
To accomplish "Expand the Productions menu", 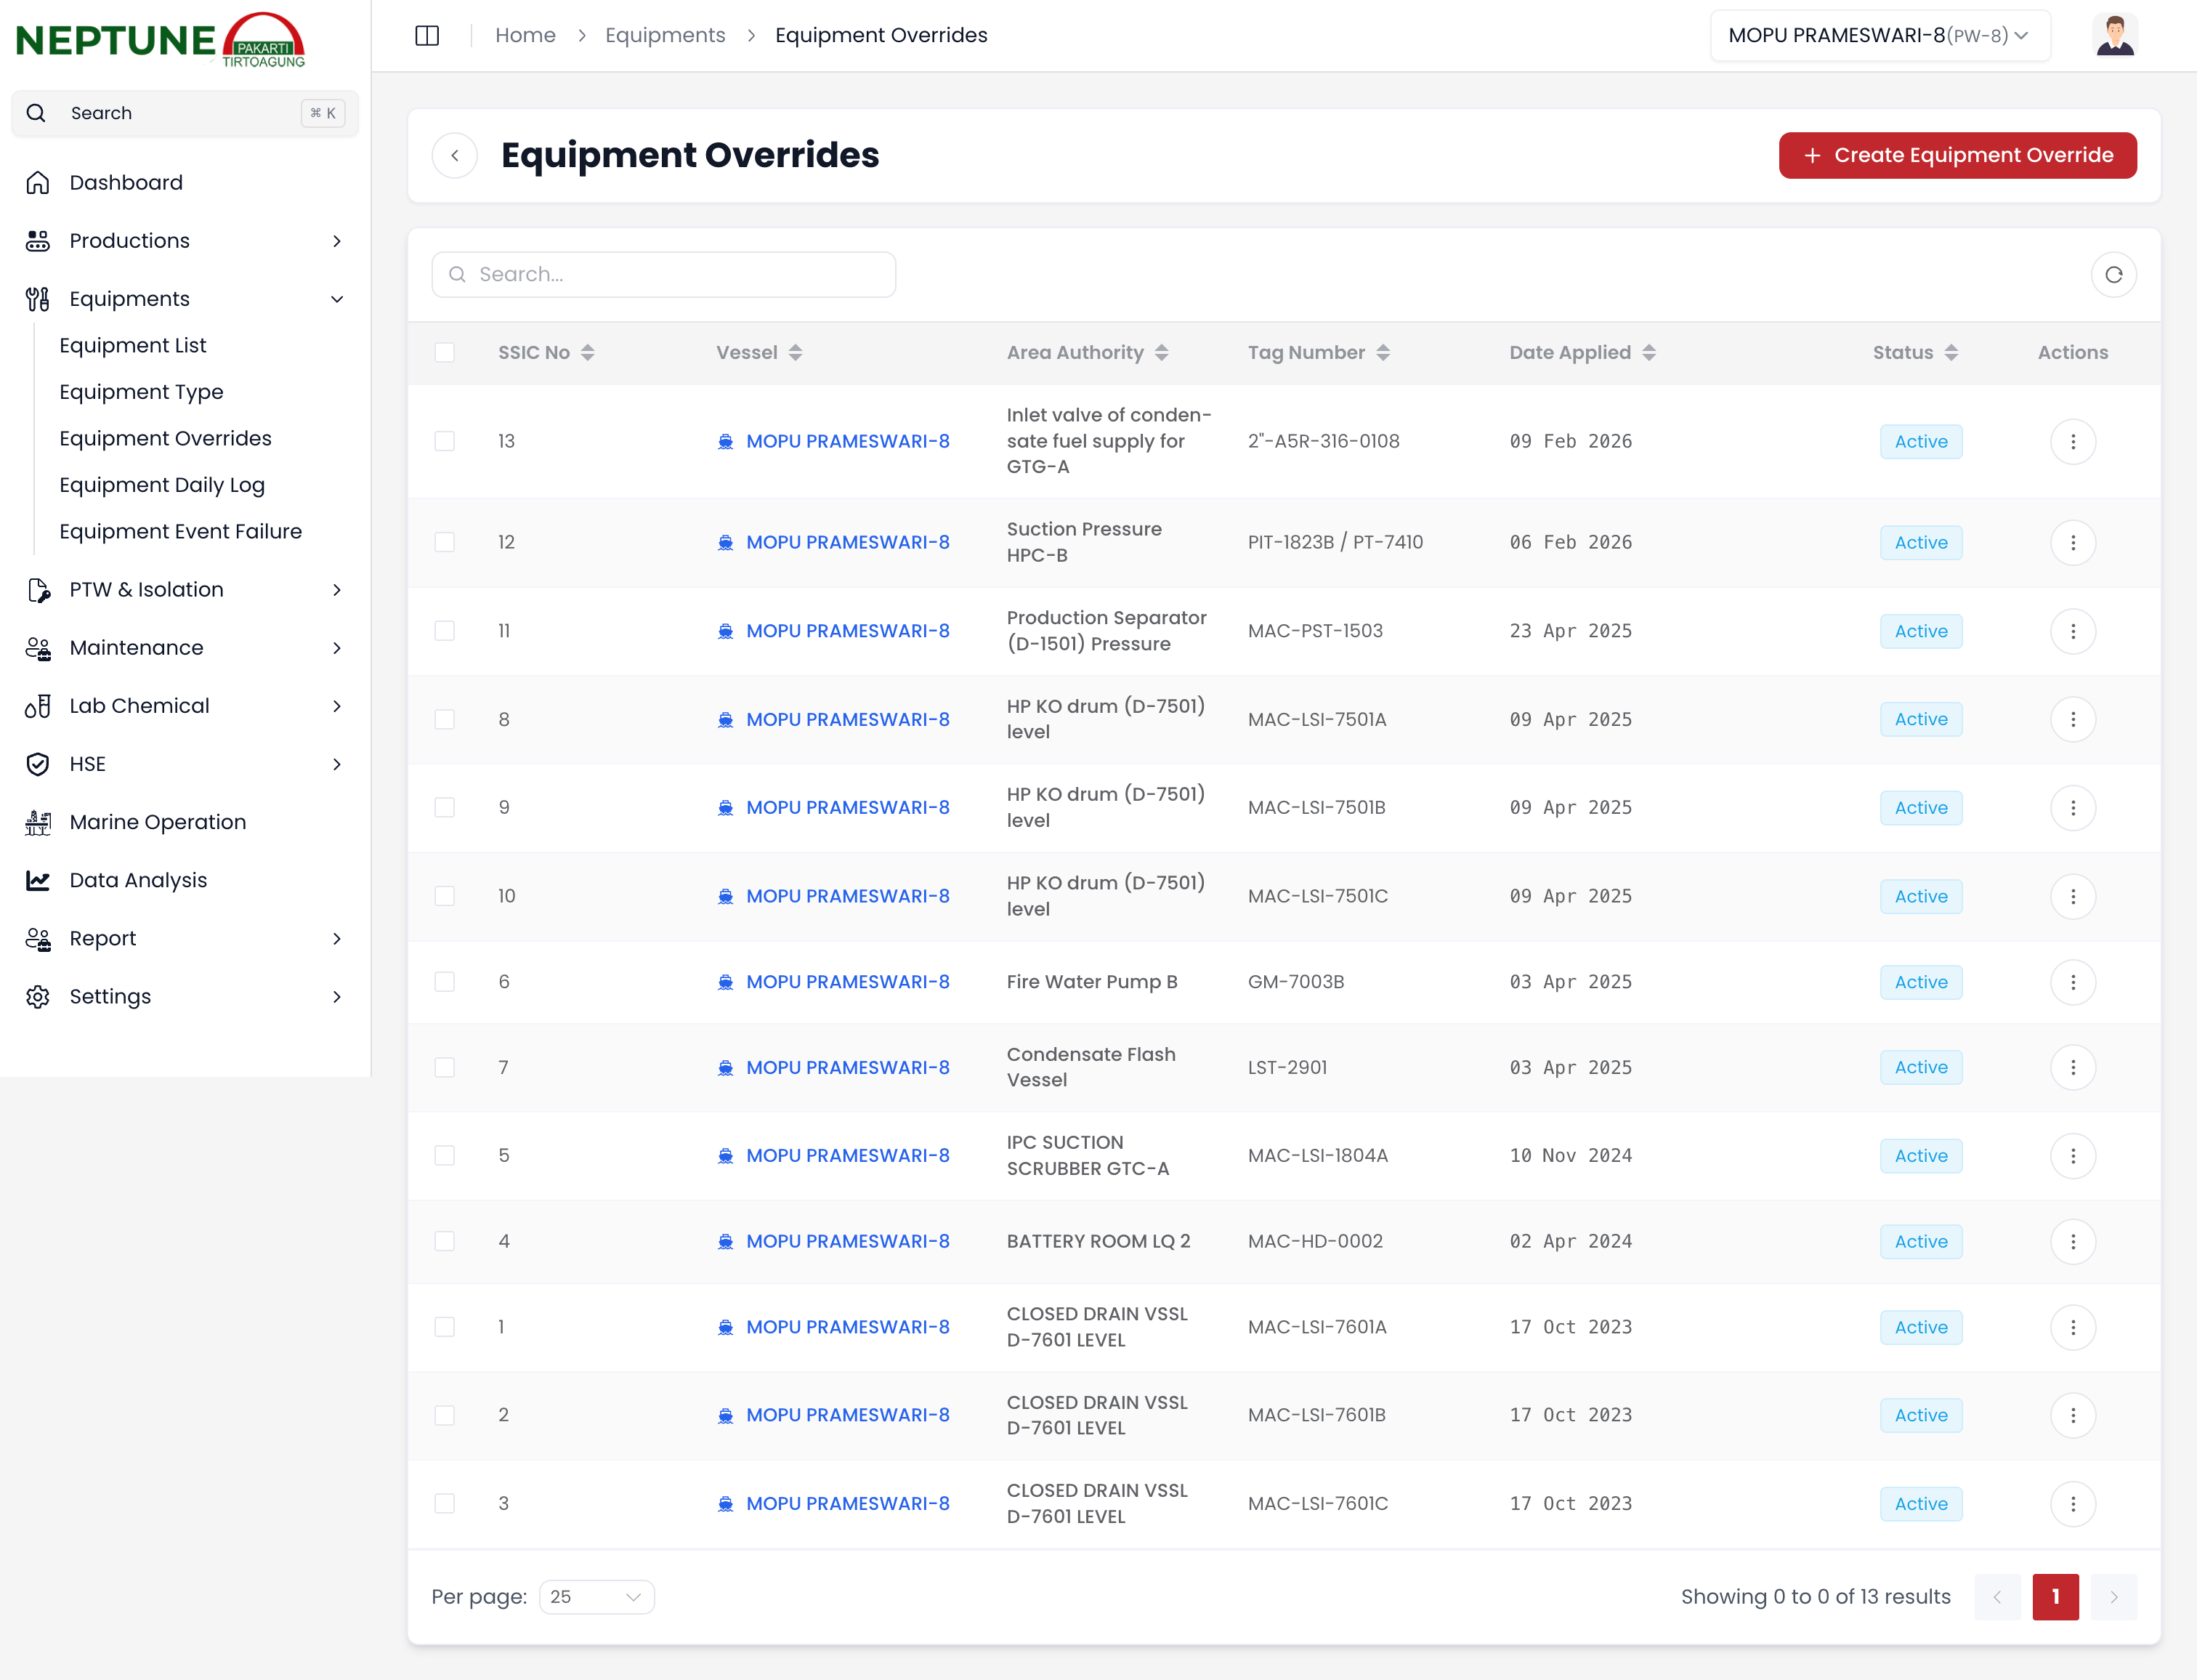I will coord(186,241).
